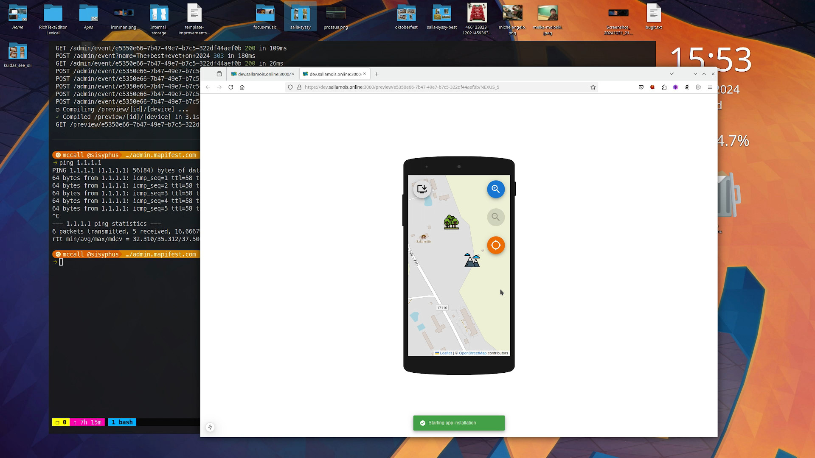Click the grayed-out zoom-out map button

[495, 217]
